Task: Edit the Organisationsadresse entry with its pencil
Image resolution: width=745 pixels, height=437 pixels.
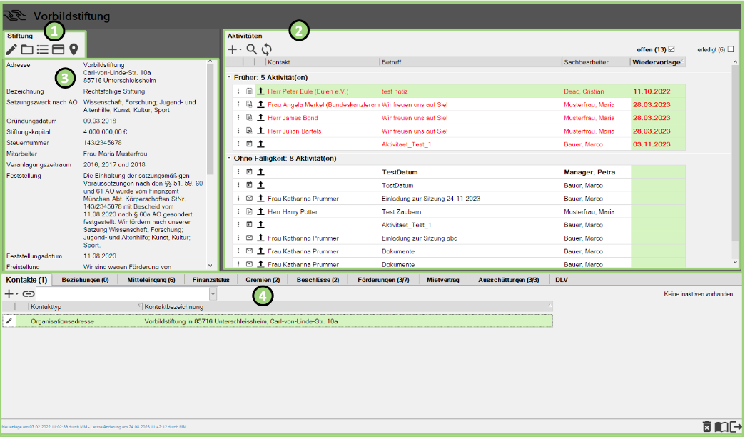Action: pyautogui.click(x=9, y=321)
